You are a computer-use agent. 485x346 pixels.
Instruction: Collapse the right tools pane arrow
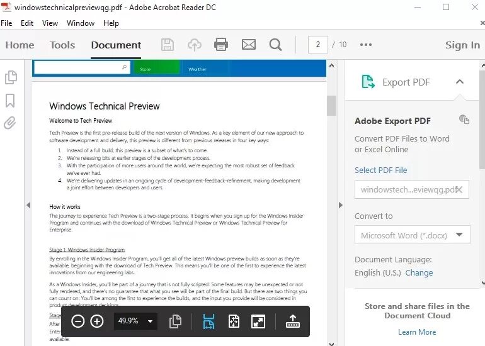pyautogui.click(x=341, y=205)
